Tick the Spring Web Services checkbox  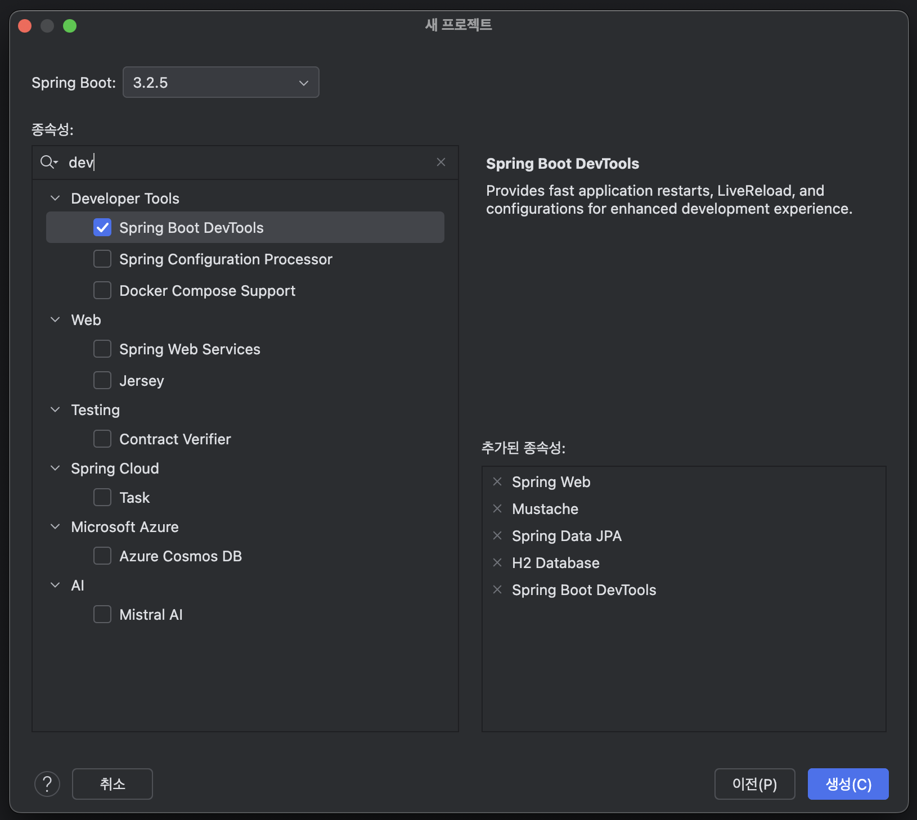click(x=102, y=349)
